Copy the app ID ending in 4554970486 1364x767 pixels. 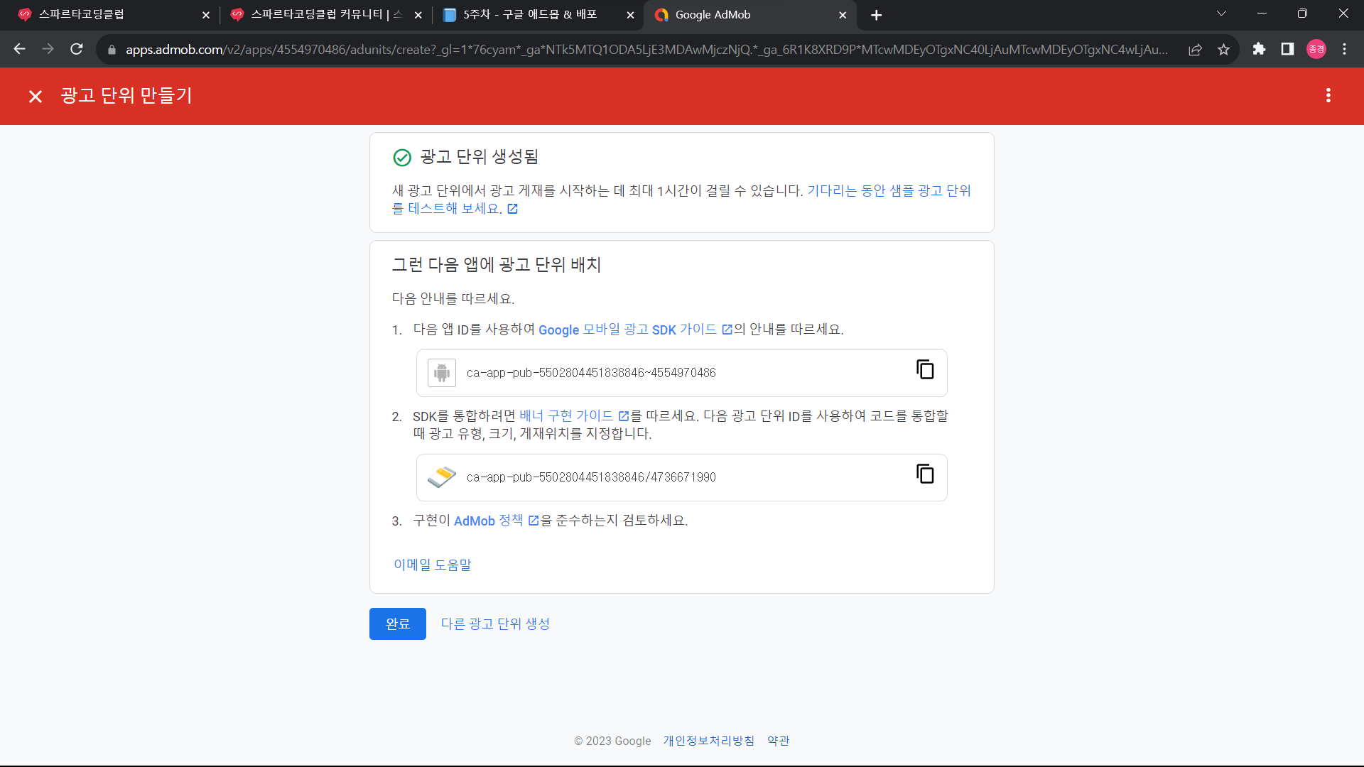(925, 370)
